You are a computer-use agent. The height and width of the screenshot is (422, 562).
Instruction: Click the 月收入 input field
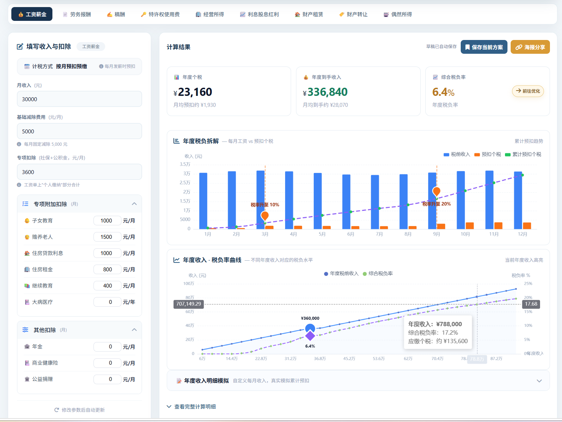point(79,99)
